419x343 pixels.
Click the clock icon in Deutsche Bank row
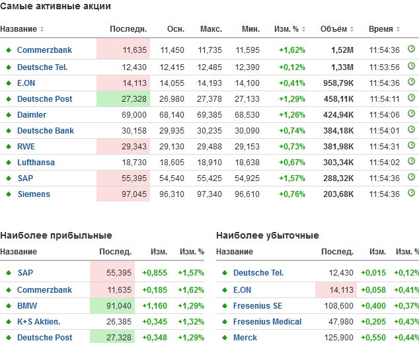click(411, 130)
